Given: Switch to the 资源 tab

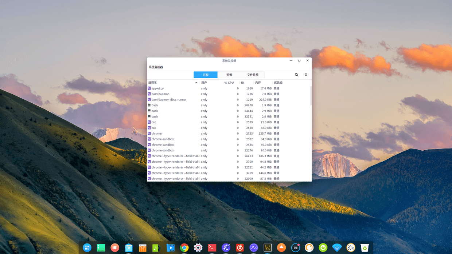Looking at the screenshot, I should [229, 75].
